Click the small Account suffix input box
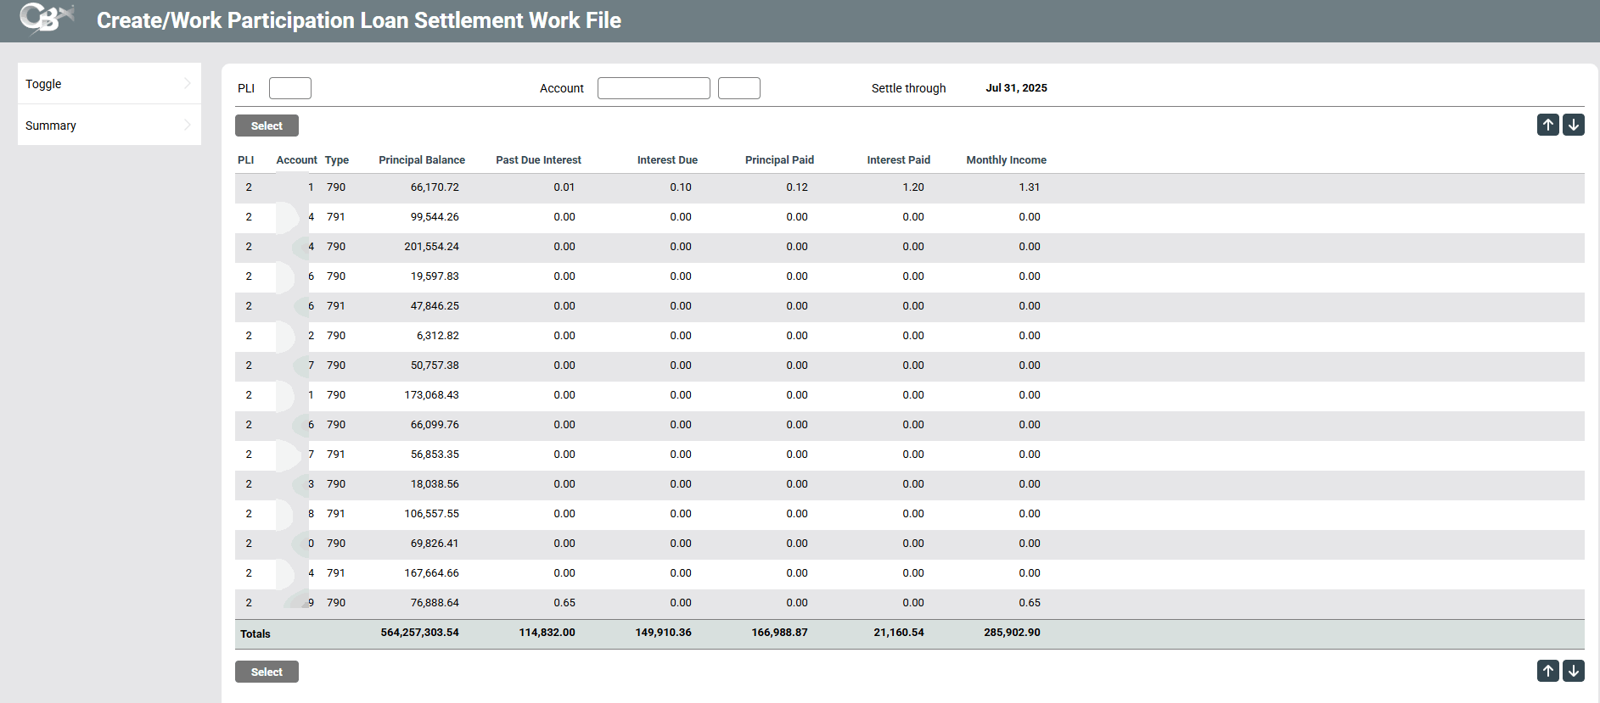The height and width of the screenshot is (703, 1600). coord(738,88)
